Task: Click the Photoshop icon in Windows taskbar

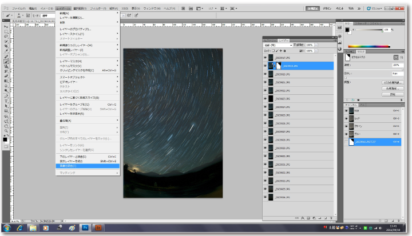Action: (86, 227)
